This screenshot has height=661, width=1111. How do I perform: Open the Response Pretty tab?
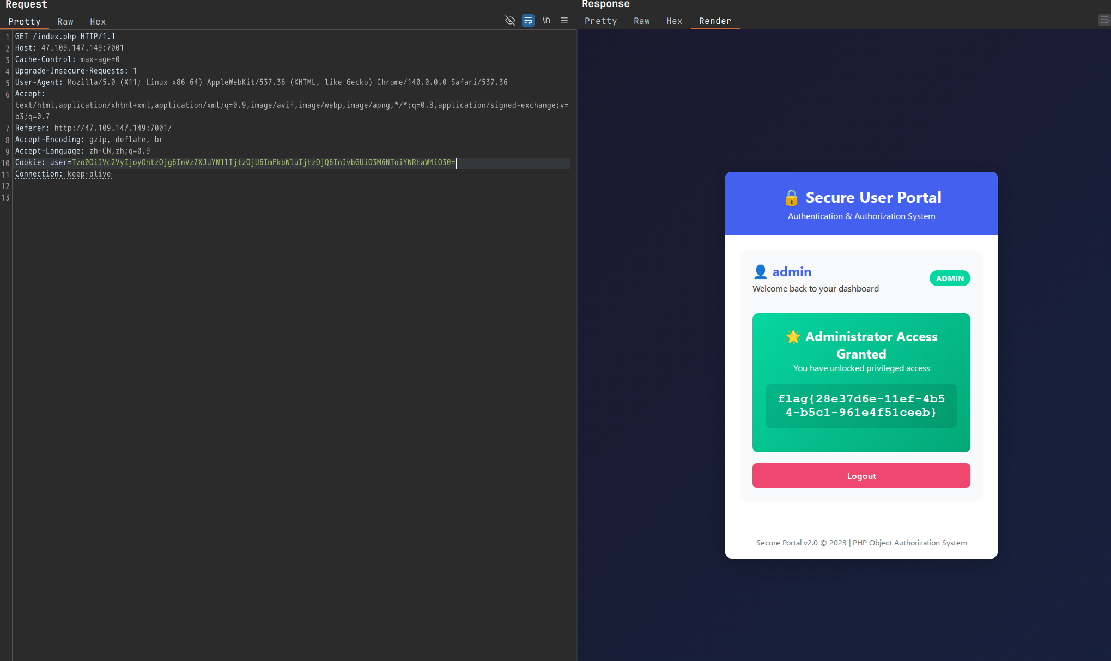(x=600, y=21)
